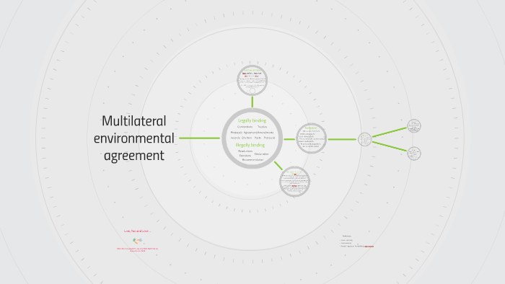
Task: Click 'Recommendation' in the central circle
Action: [x=252, y=160]
